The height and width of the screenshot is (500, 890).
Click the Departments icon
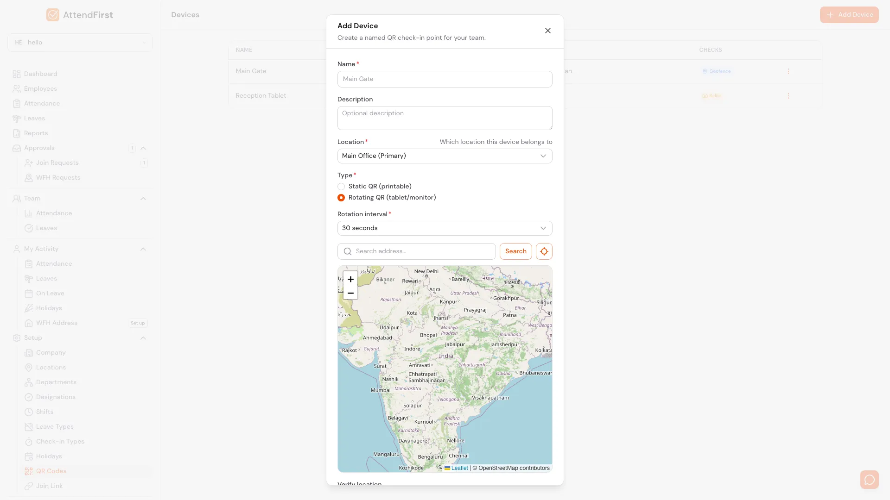coord(29,382)
